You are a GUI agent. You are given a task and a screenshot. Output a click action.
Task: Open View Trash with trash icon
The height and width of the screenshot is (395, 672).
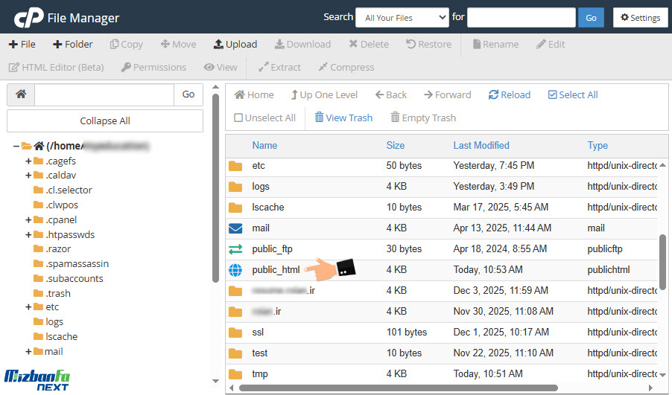click(319, 118)
